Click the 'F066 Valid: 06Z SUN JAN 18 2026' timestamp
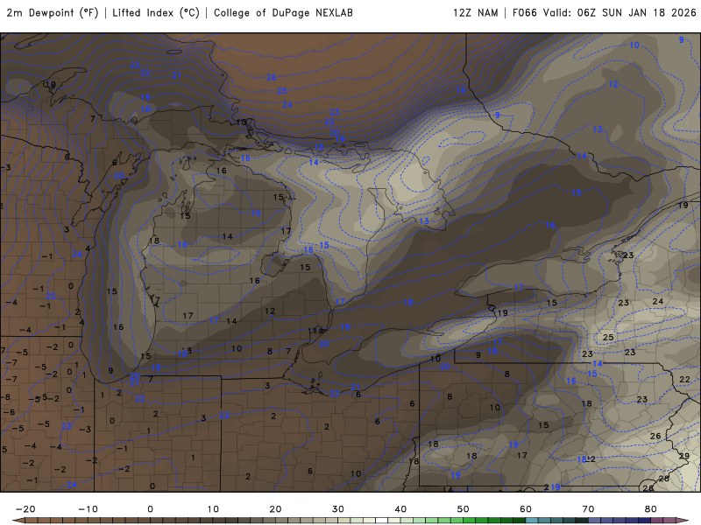The width and height of the screenshot is (701, 525). tap(605, 13)
